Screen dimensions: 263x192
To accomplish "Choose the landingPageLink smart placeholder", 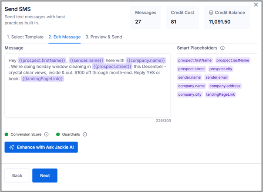I will point(221,94).
